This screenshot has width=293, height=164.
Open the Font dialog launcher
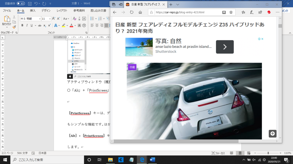click(x=86, y=33)
